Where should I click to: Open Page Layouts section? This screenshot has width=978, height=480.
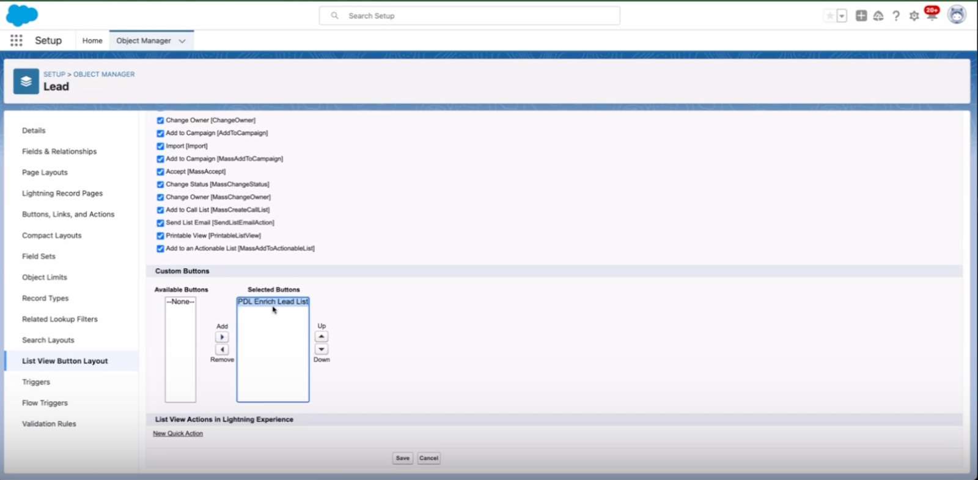click(x=45, y=172)
